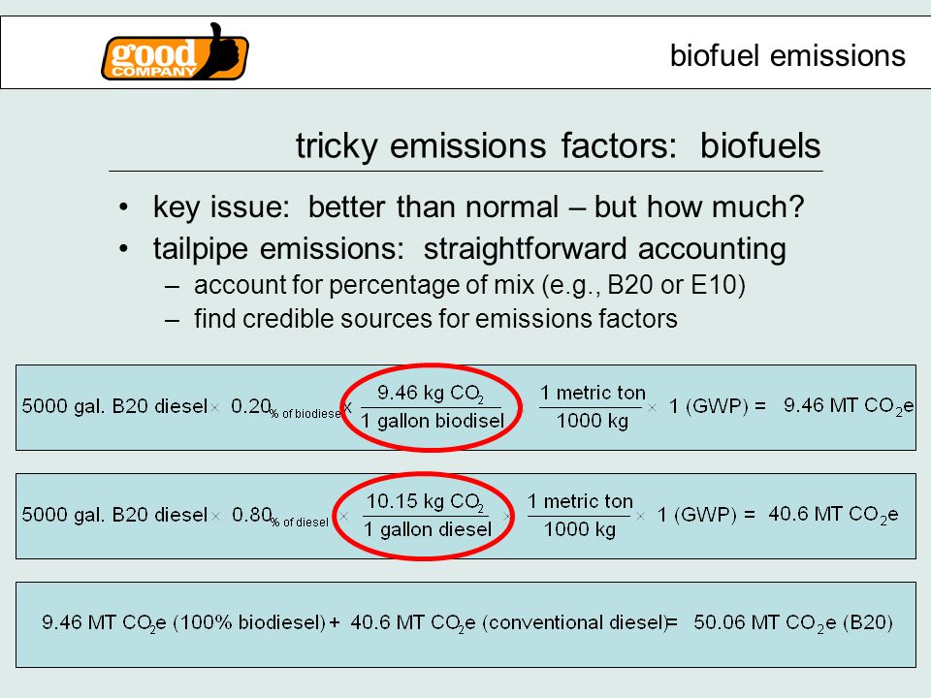931x698 pixels.
Task: Click the slide title 'tricky emissions factors: biofuels'
Action: (559, 146)
